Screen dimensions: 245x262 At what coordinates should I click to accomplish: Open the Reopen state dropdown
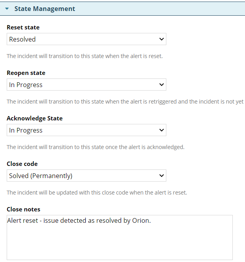point(86,85)
